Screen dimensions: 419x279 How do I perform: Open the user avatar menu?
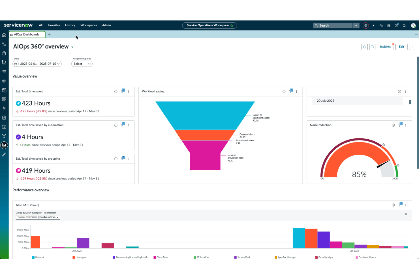pos(413,25)
